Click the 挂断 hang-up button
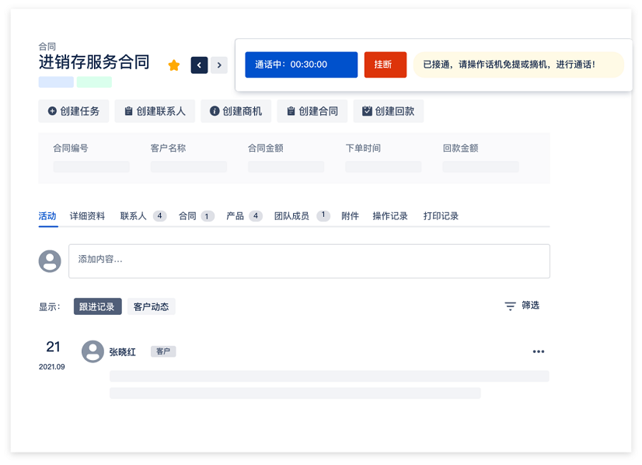Screen dimensions: 642x465 click(386, 65)
